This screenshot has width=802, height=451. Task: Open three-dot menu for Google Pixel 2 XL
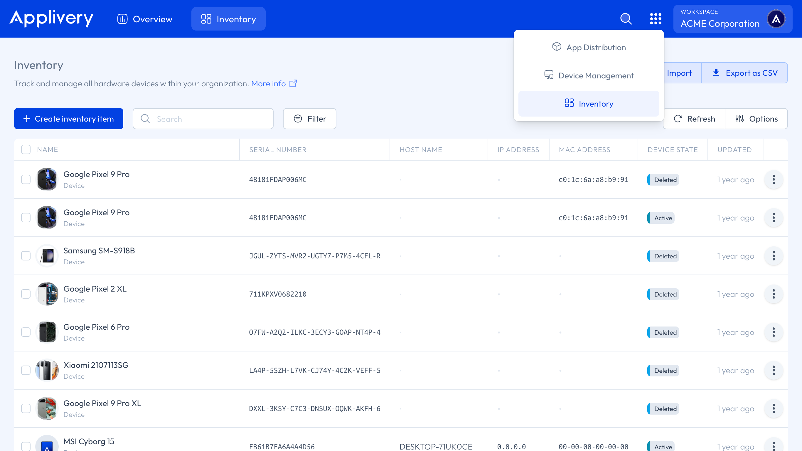[x=773, y=294]
